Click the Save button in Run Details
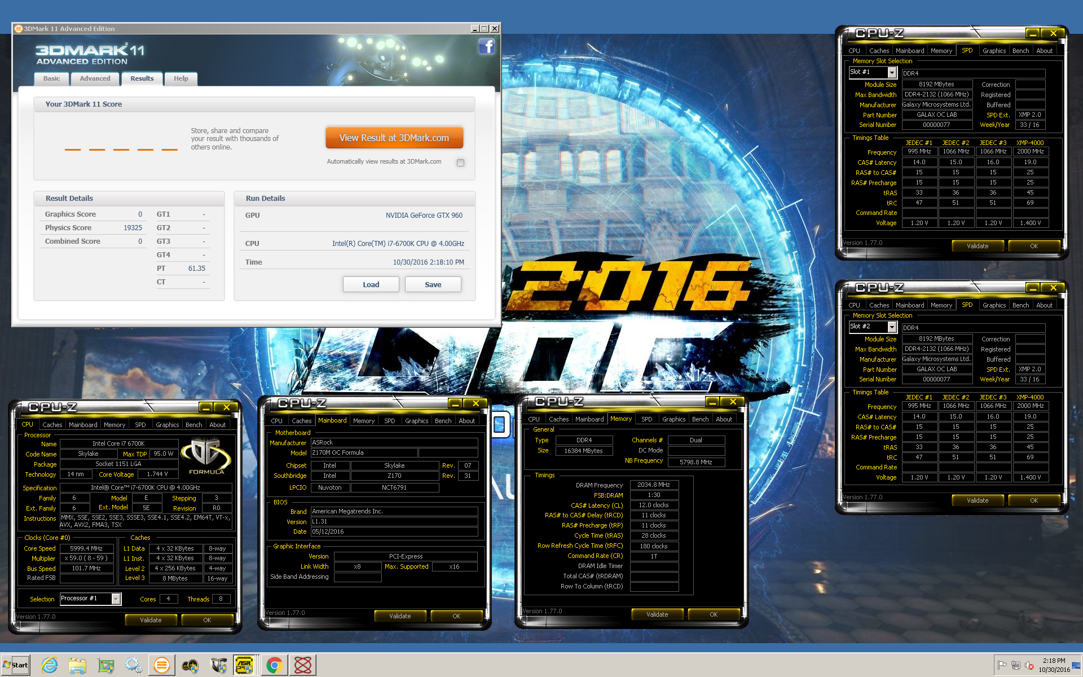The image size is (1083, 677). point(433,284)
